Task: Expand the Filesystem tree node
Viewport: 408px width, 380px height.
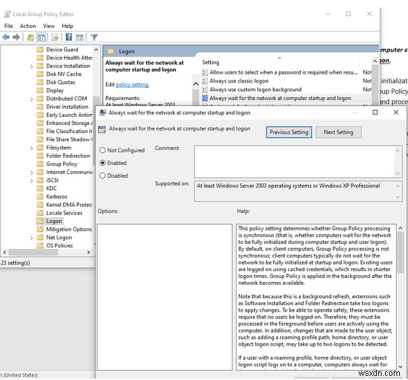Action: pos(32,147)
